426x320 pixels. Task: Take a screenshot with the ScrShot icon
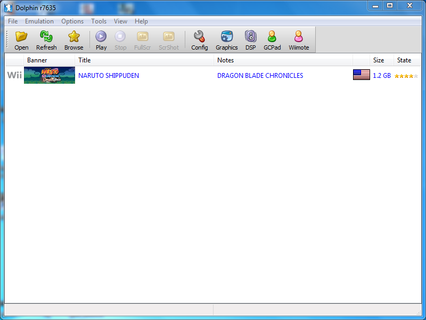(x=169, y=36)
